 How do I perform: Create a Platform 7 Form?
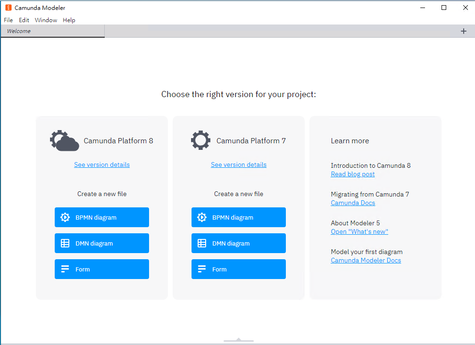(x=239, y=269)
